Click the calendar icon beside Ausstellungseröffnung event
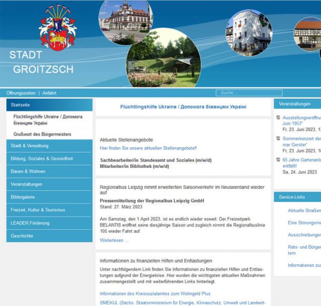The width and height of the screenshot is (321, 306). tap(278, 118)
